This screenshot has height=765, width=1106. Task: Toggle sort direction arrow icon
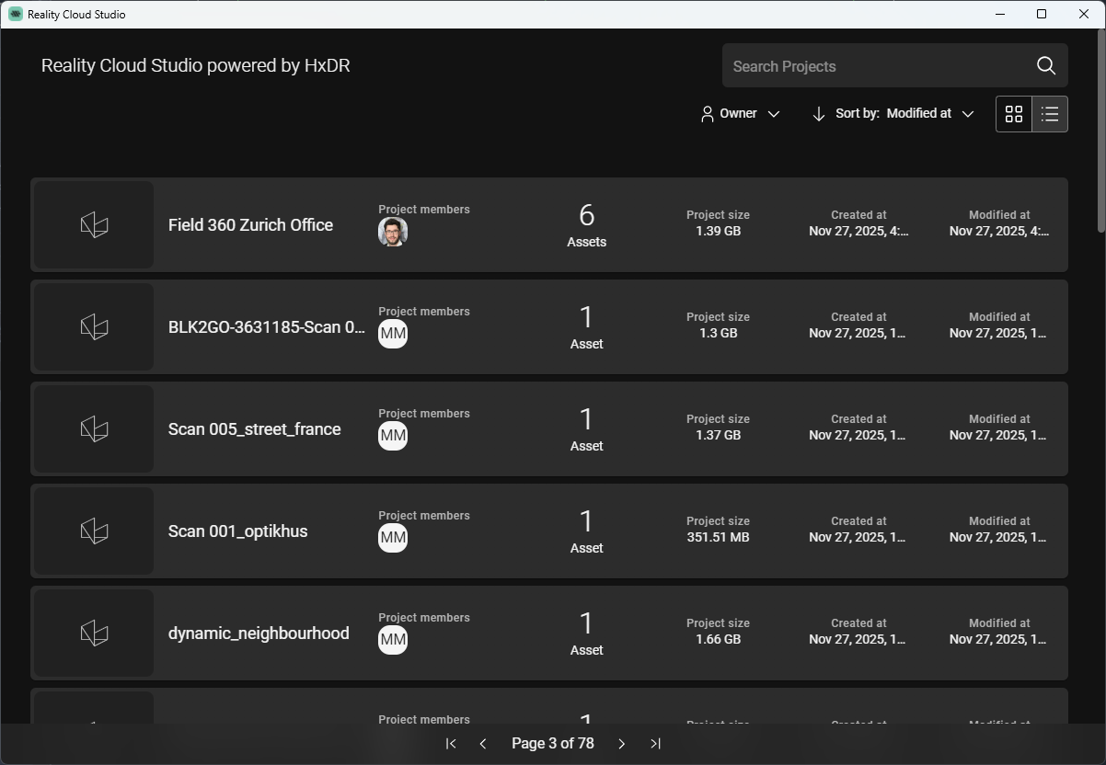click(x=818, y=114)
